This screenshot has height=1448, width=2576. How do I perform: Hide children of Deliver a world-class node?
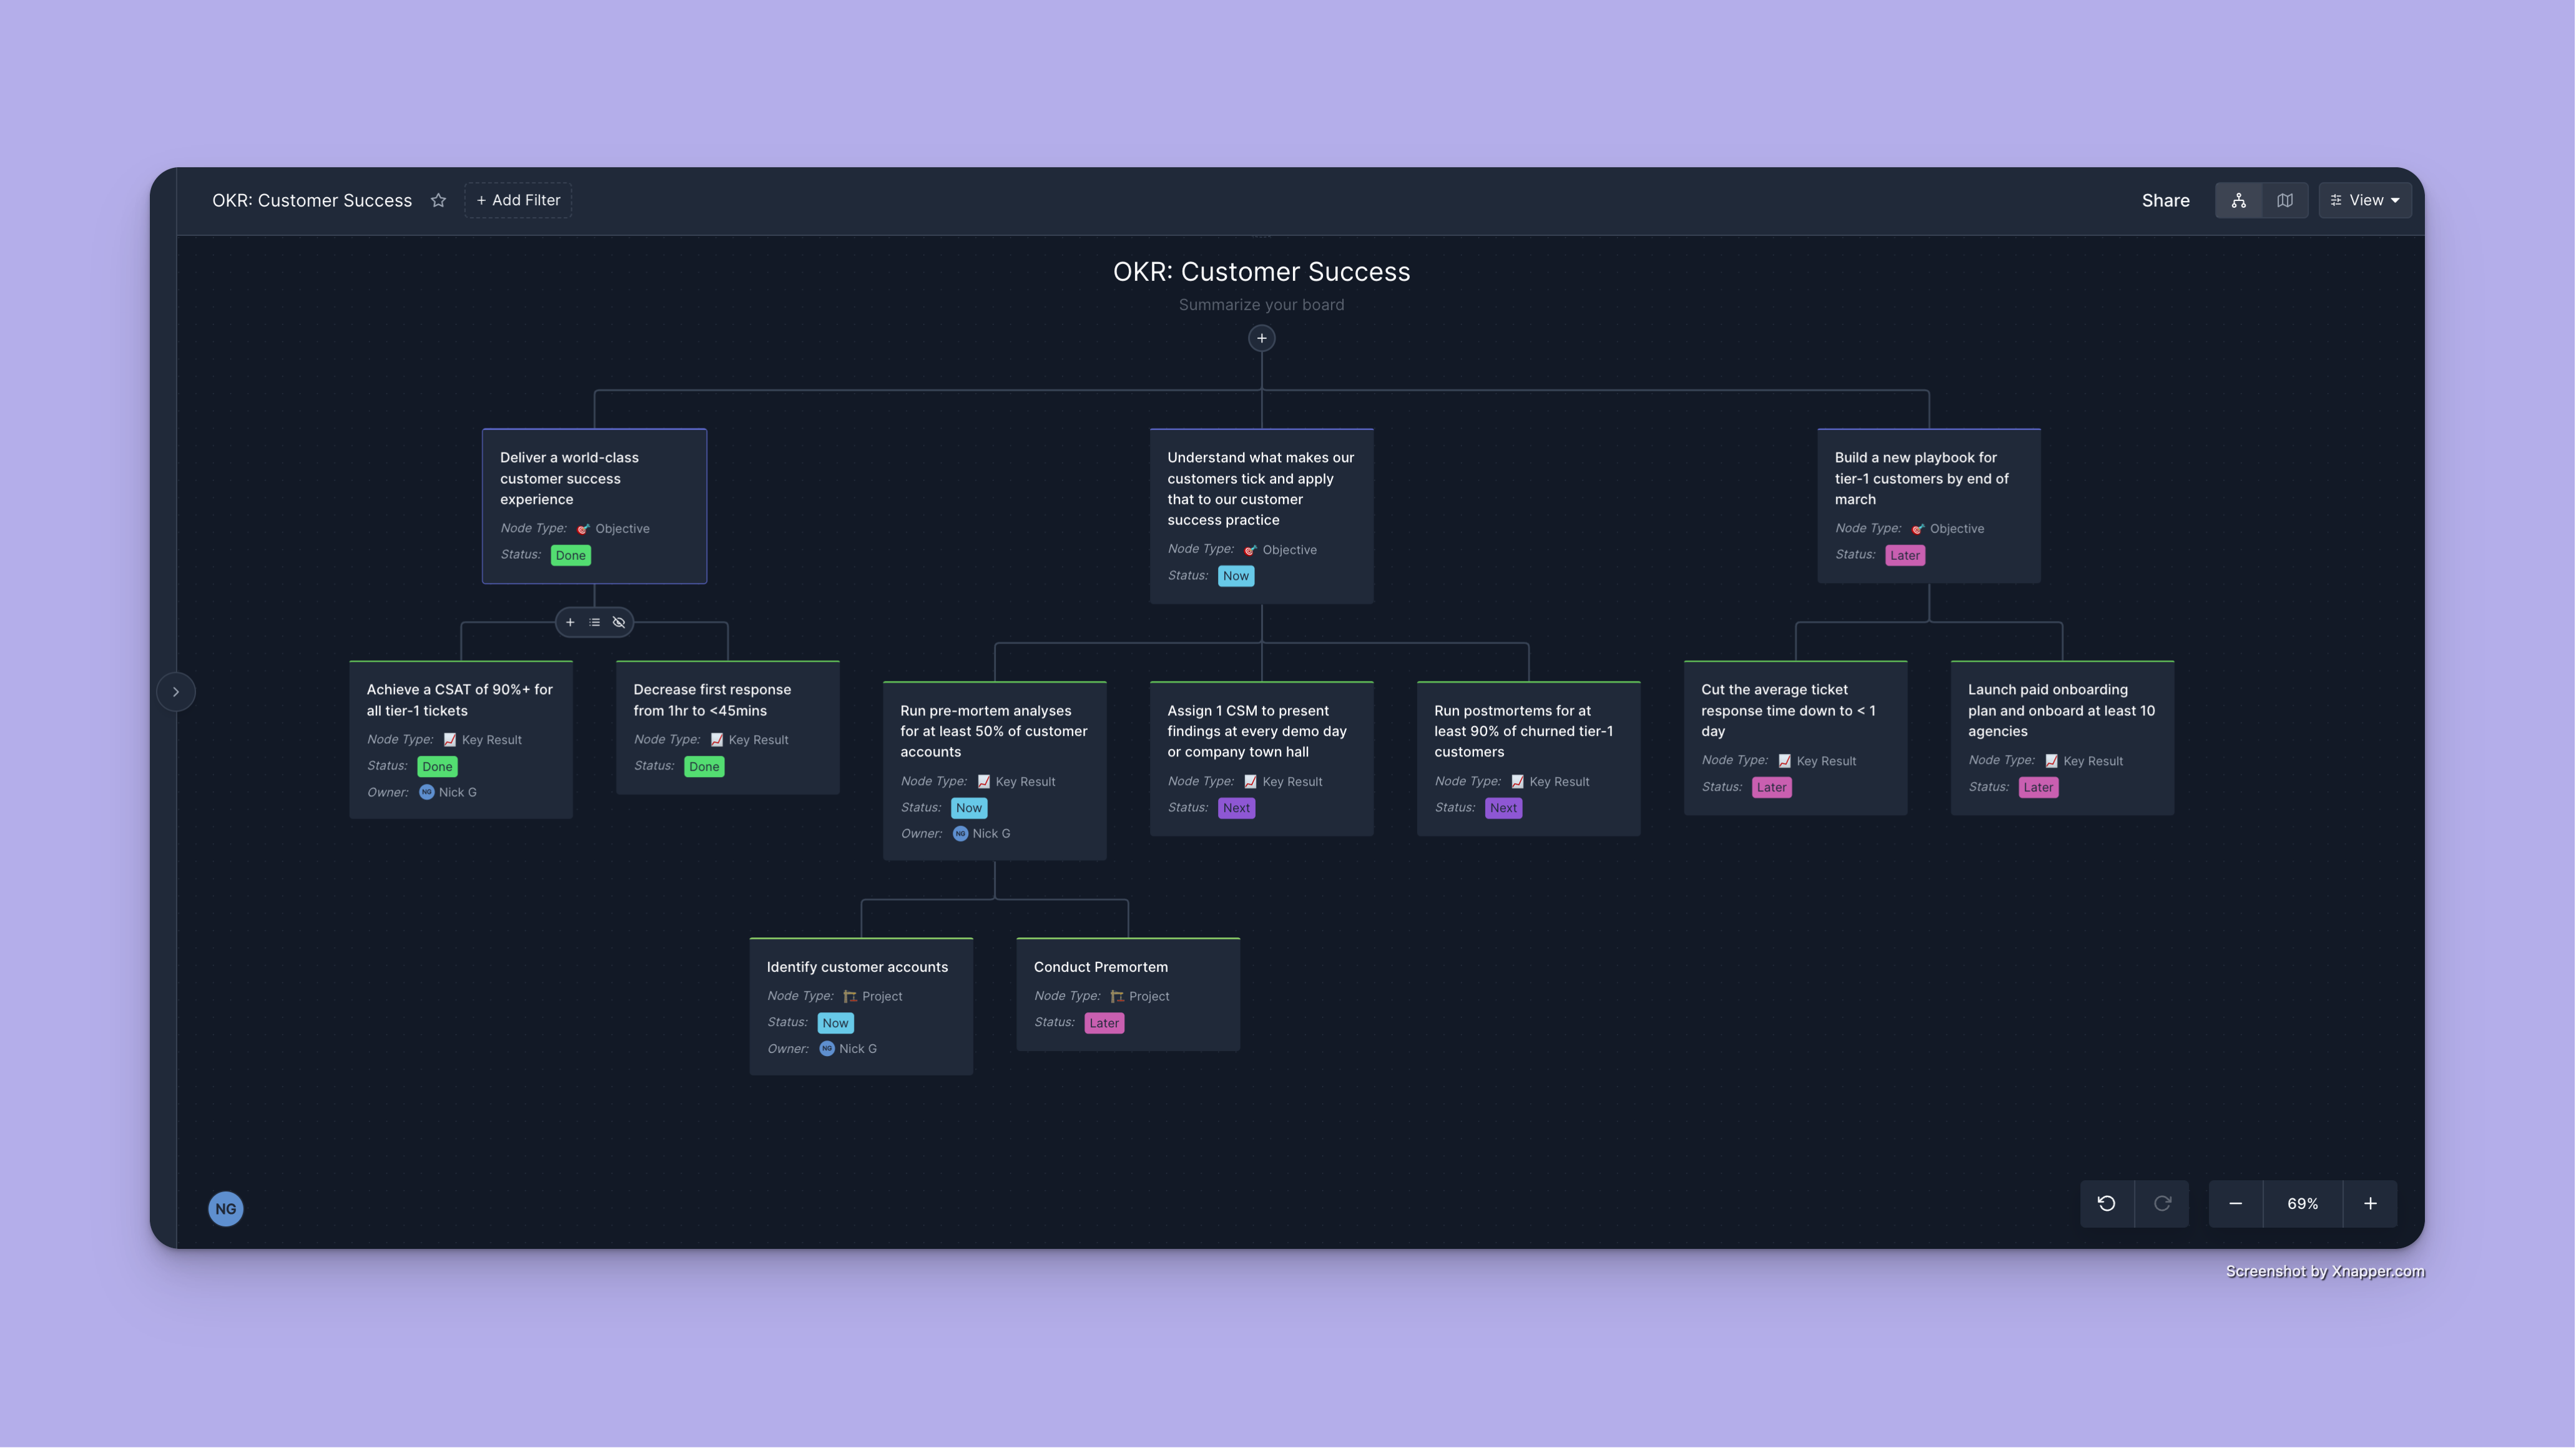tap(619, 622)
